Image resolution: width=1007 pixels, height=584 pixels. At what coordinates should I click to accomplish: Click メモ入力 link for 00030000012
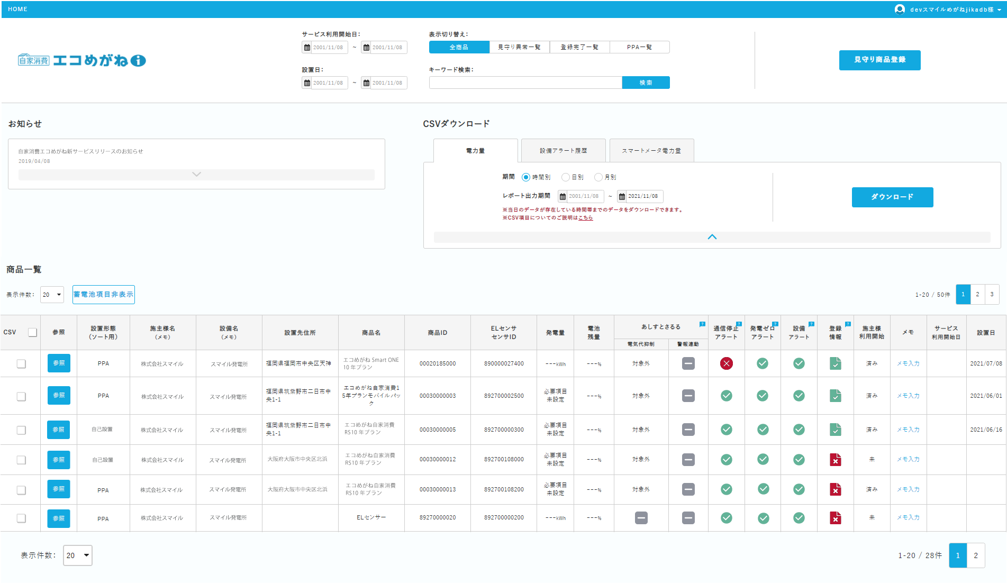(909, 459)
